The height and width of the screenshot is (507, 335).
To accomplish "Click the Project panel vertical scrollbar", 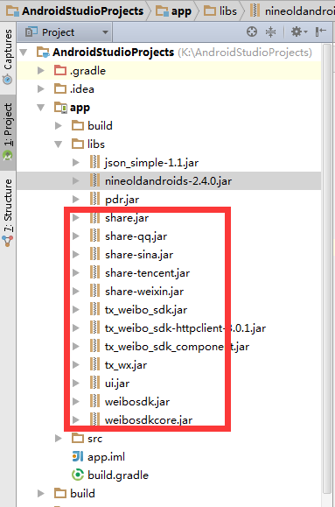I will (x=327, y=268).
